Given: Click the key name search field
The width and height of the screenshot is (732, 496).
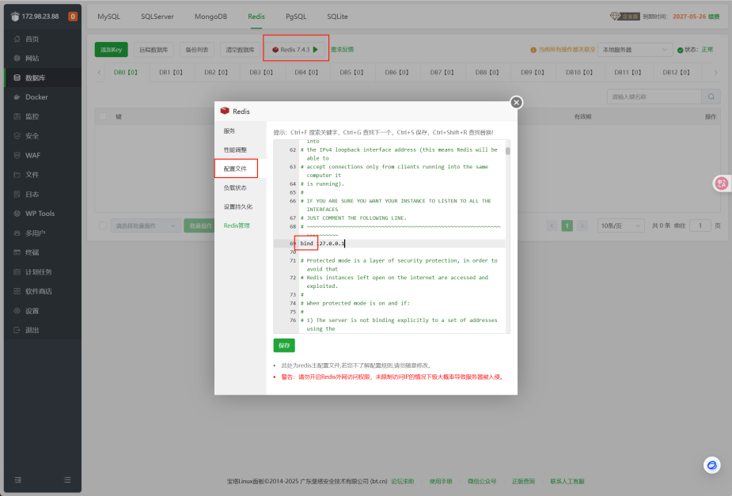Looking at the screenshot, I should coord(654,97).
